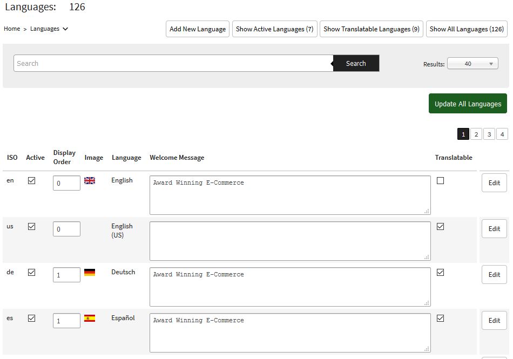Click the Image column header

[x=93, y=158]
